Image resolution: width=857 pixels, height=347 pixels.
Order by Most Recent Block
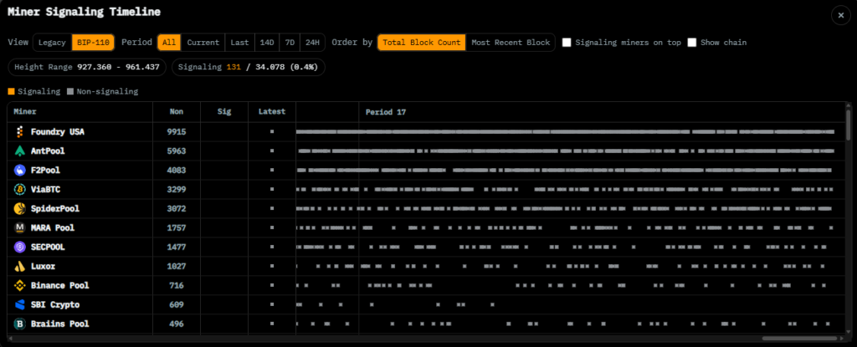511,42
